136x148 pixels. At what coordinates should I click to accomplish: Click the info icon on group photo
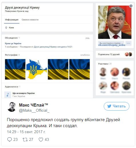click(131, 6)
